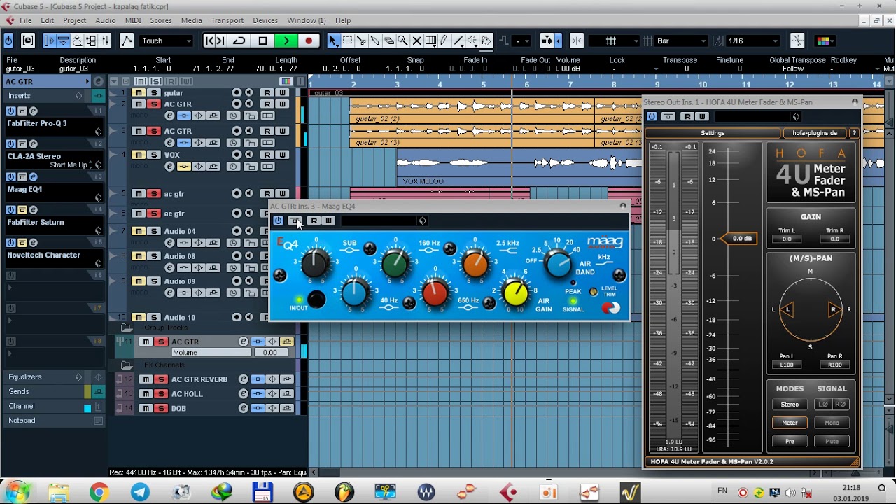Screen dimensions: 896x504
Task: Open Google Chrome from the taskbar
Action: 99,492
